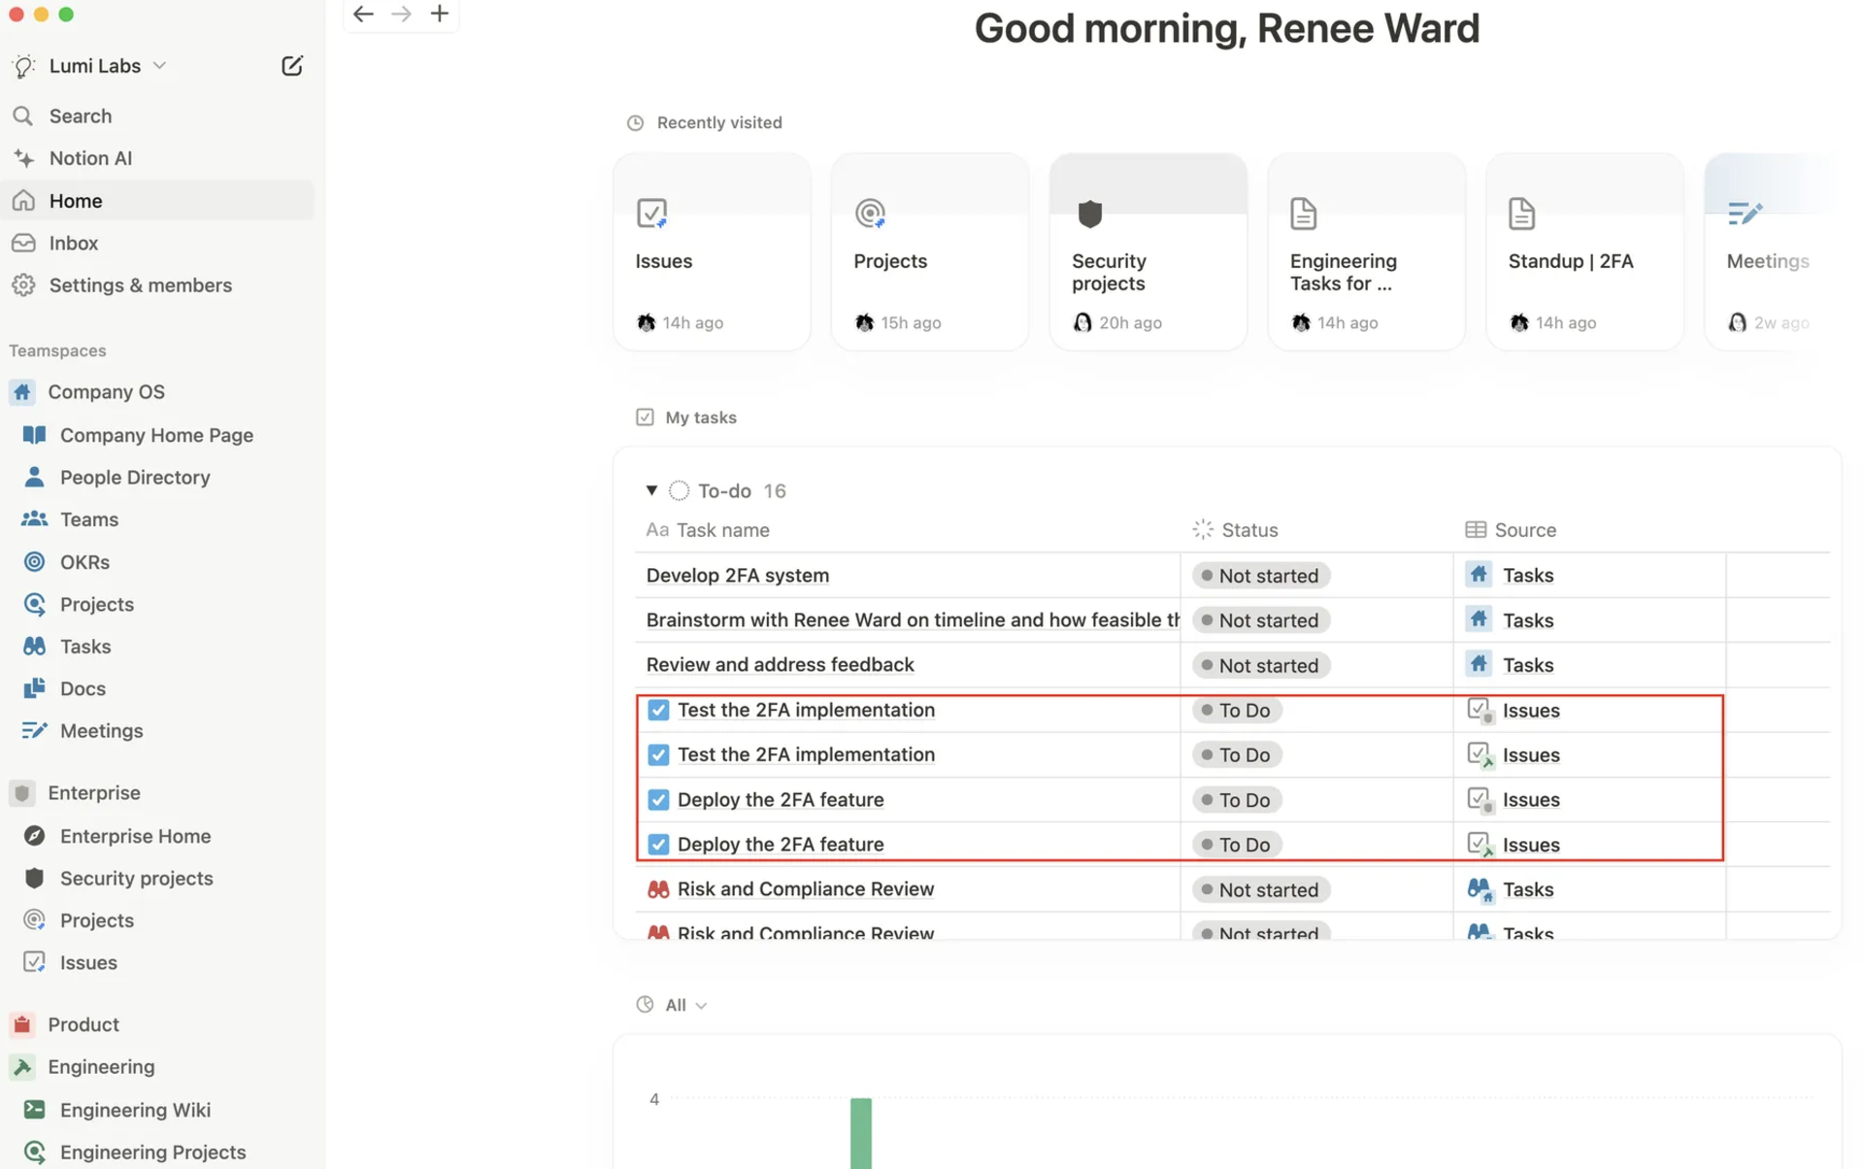Open the Docs page
The image size is (1864, 1169).
(83, 688)
